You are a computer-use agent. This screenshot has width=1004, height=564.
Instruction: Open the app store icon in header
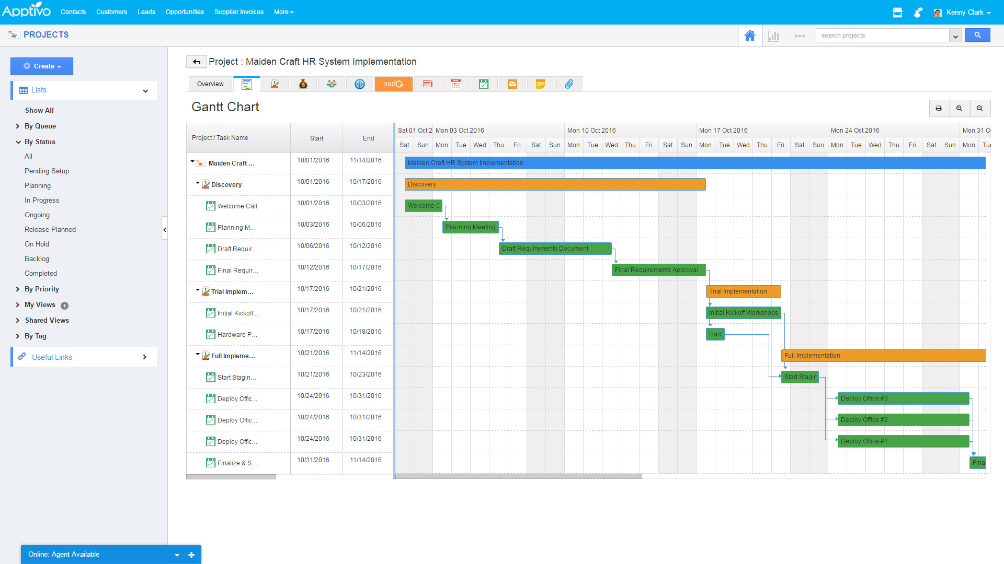tap(897, 13)
